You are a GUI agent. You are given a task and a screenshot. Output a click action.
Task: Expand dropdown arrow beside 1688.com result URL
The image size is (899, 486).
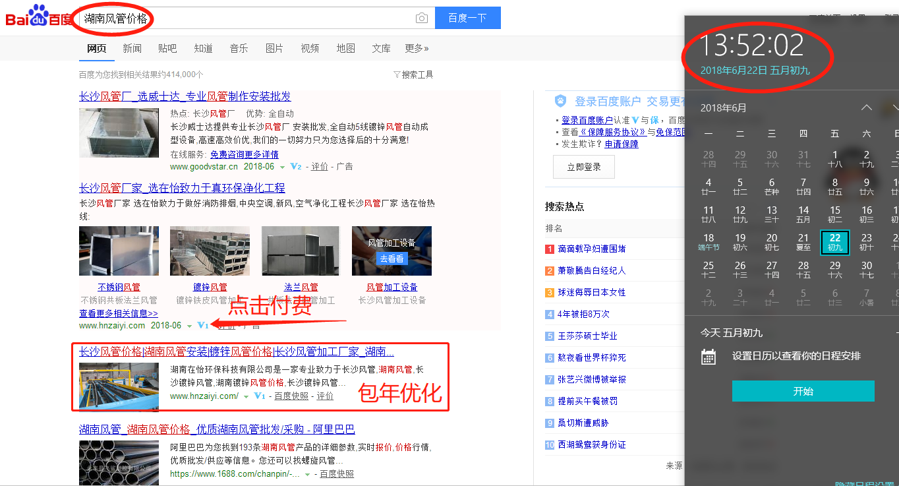(306, 475)
